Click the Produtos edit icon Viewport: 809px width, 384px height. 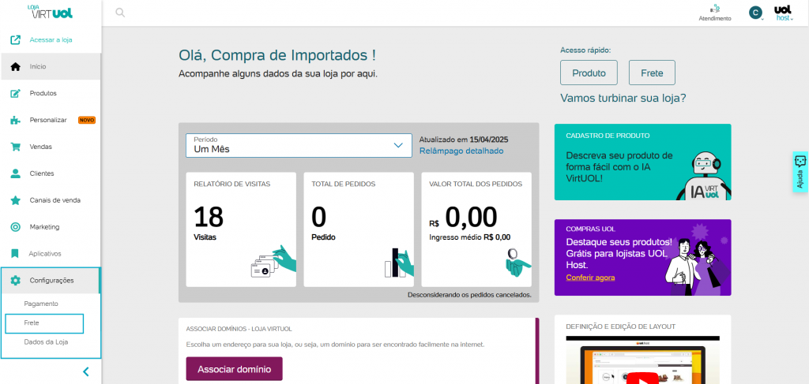16,93
